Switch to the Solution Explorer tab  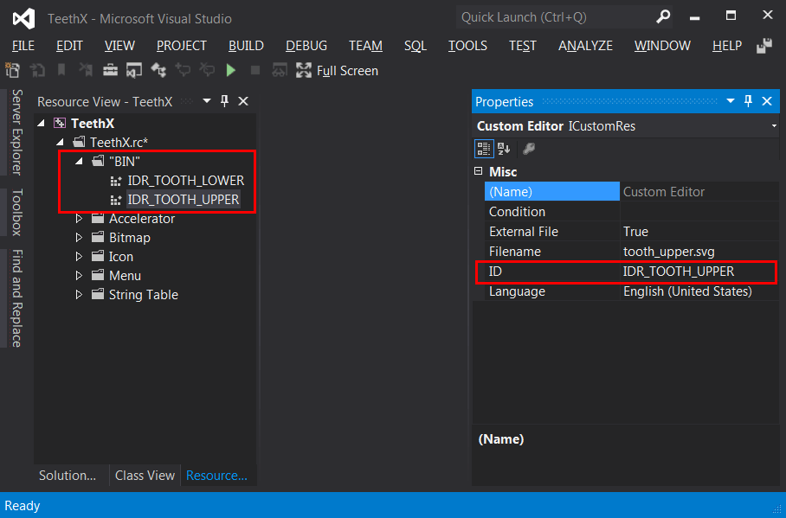tap(68, 476)
